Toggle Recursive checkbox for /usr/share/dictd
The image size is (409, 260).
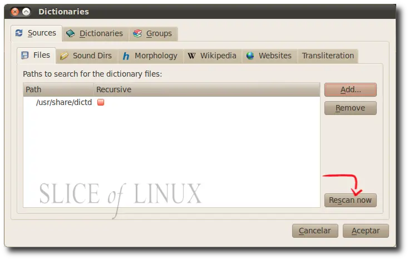(101, 102)
